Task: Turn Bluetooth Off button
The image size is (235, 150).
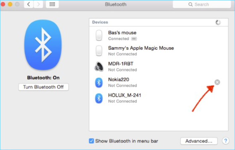Action: coord(43,87)
